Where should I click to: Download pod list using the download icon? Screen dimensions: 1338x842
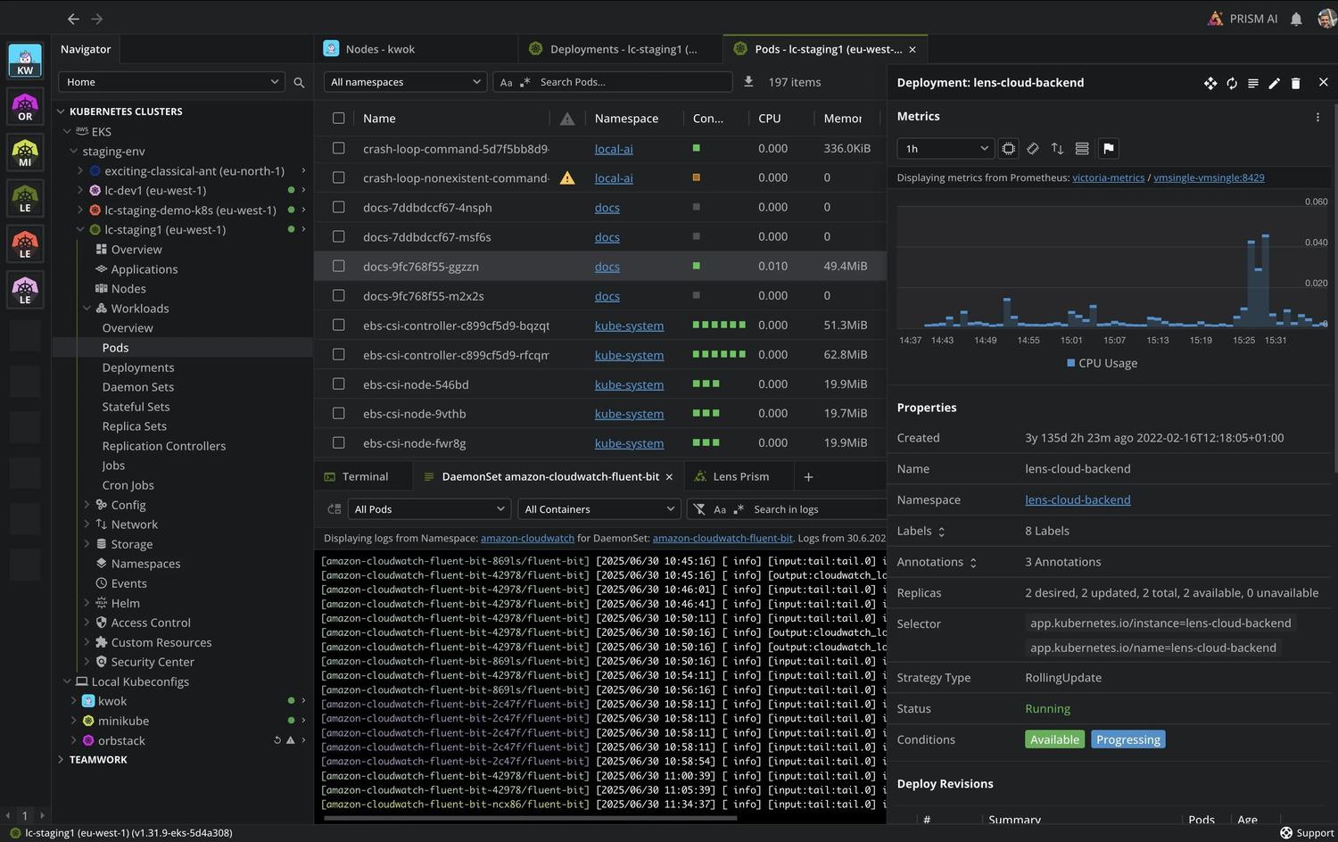[x=747, y=81]
